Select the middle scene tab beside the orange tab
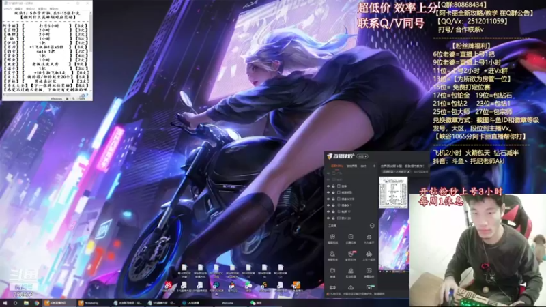The image size is (546, 307). coord(351,166)
